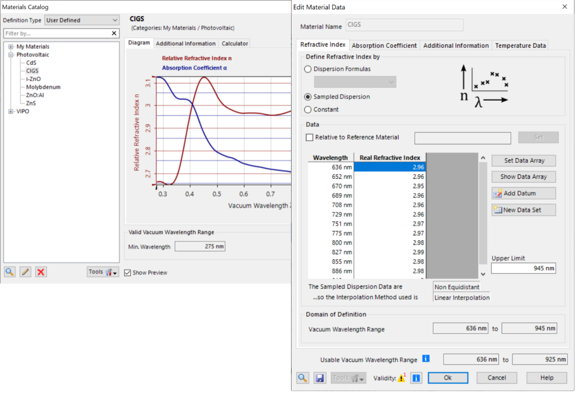Image resolution: width=578 pixels, height=394 pixels.
Task: Click the Real Refractive Index column header
Action: [389, 158]
